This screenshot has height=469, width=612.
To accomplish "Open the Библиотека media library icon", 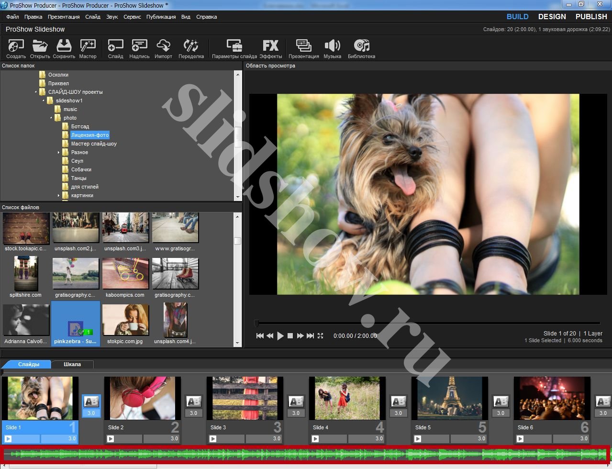I will click(361, 49).
